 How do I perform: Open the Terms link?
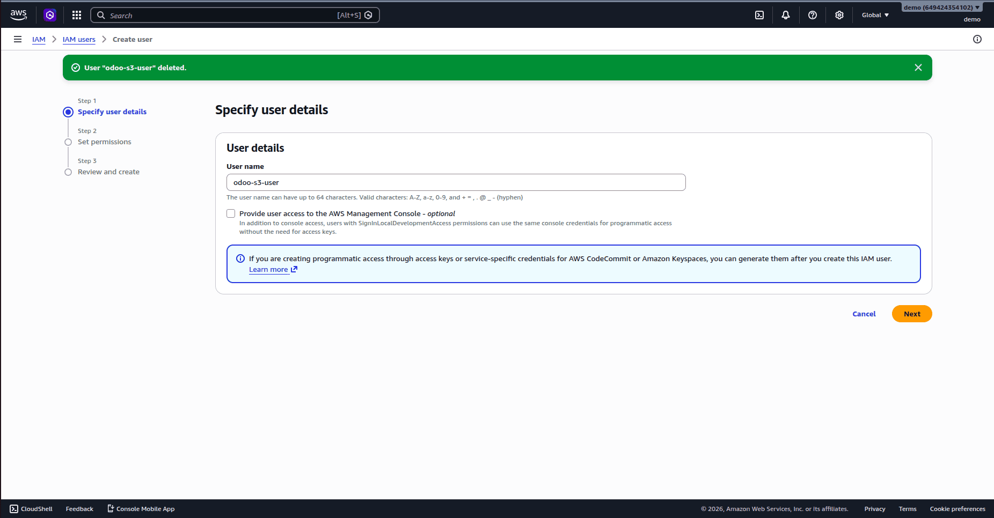coord(908,509)
